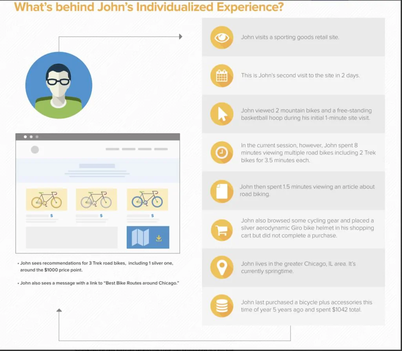Viewport: 402px width, 351px height.
Task: Click text about spending $1042 total
Action: (x=306, y=306)
